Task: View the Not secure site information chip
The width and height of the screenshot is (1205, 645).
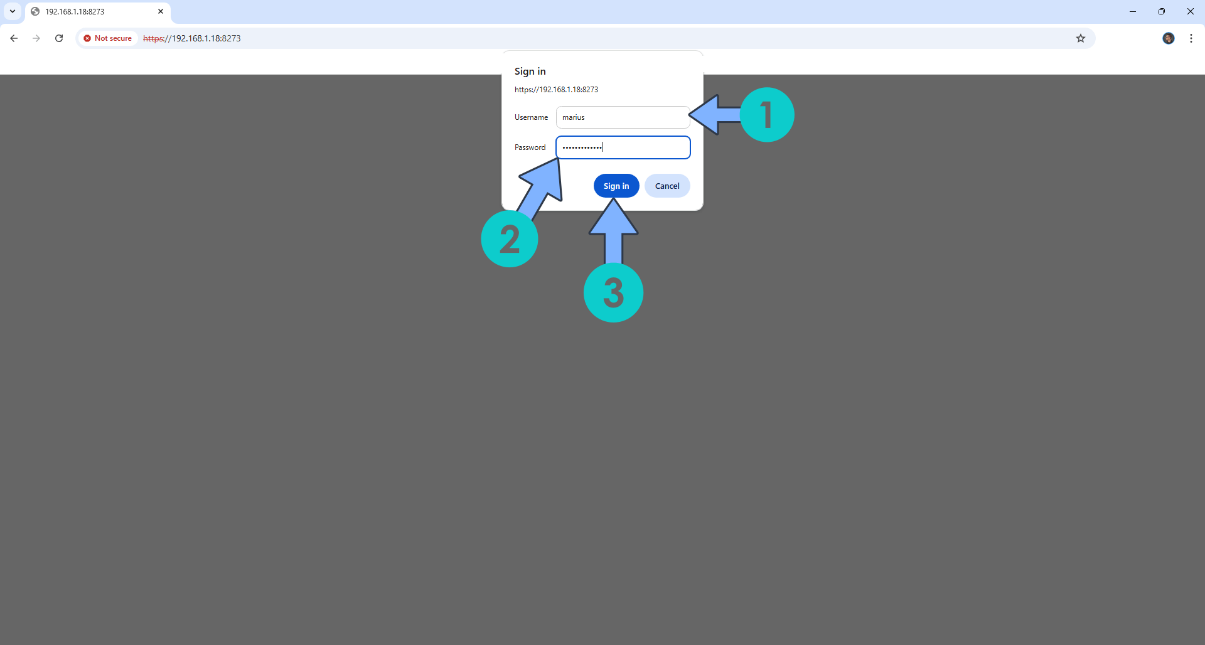Action: tap(107, 38)
